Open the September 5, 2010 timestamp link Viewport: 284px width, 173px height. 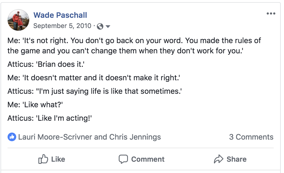coord(62,26)
